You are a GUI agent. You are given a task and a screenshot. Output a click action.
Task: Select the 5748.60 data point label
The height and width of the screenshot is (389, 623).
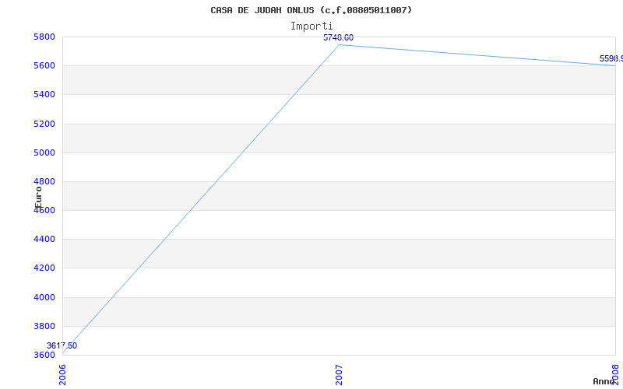[338, 37]
